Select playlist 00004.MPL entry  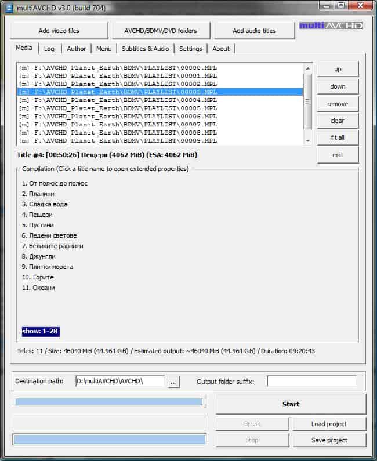[x=159, y=100]
